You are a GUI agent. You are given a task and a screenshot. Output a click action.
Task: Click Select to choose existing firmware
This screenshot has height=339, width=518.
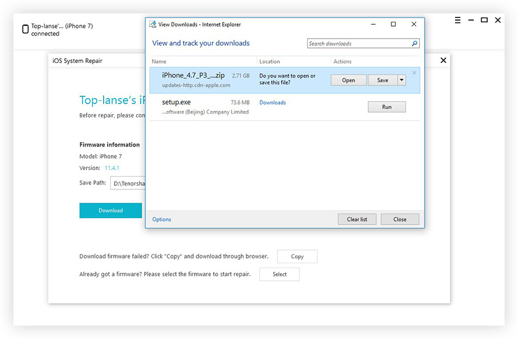pyautogui.click(x=279, y=274)
